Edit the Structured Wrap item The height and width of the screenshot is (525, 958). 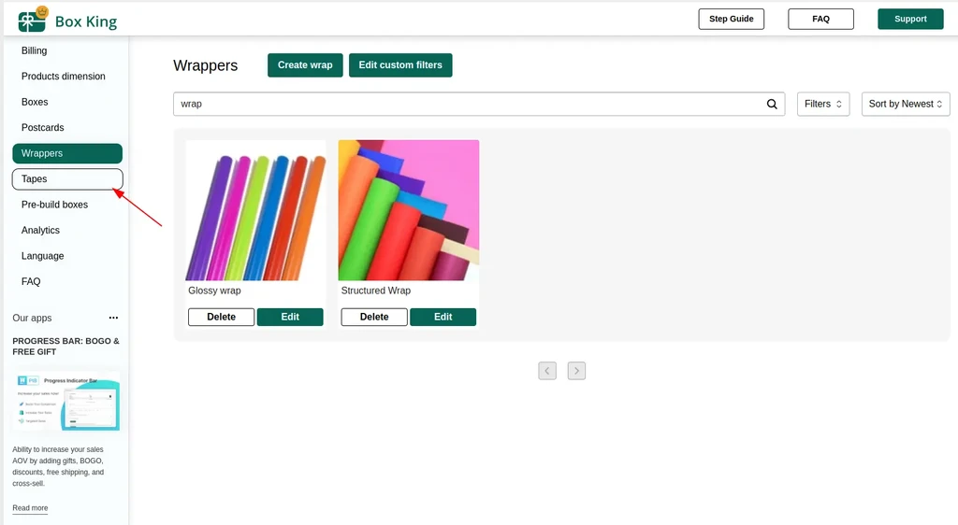coord(443,317)
